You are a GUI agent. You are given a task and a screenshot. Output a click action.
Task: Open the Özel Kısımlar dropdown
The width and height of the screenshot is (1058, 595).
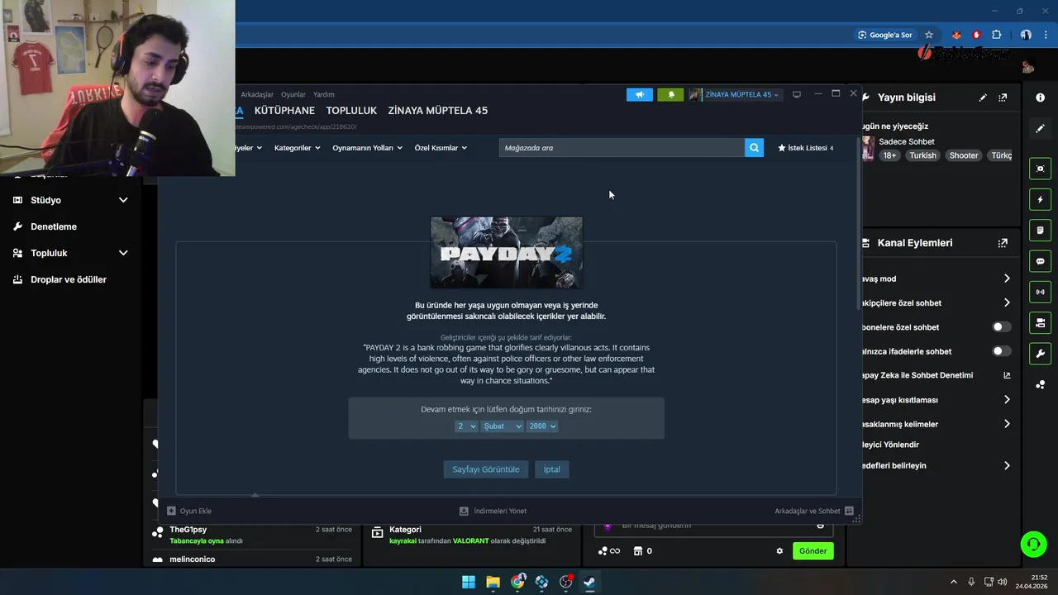point(441,148)
